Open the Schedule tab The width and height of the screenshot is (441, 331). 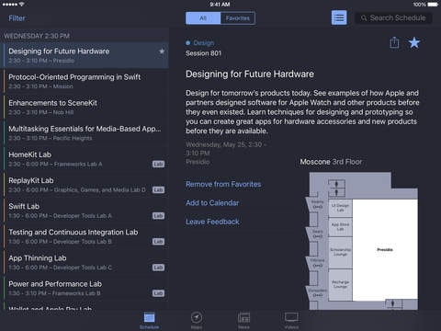[149, 320]
